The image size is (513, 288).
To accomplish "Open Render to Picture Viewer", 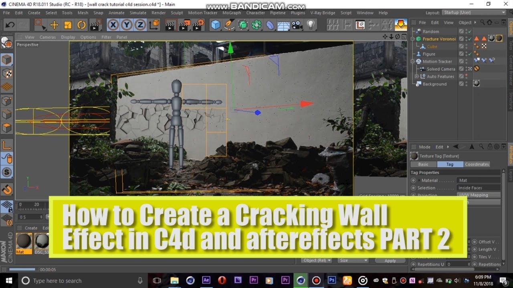I will coord(185,25).
